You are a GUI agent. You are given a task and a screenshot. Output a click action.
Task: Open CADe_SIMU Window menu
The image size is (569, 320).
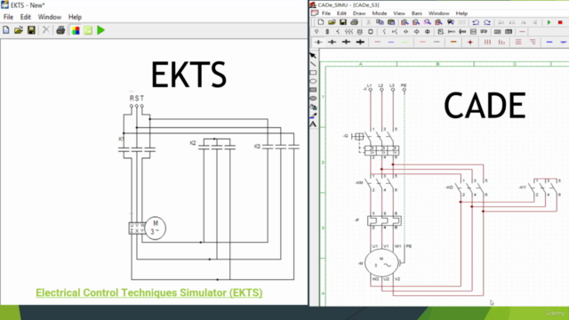[x=438, y=13]
